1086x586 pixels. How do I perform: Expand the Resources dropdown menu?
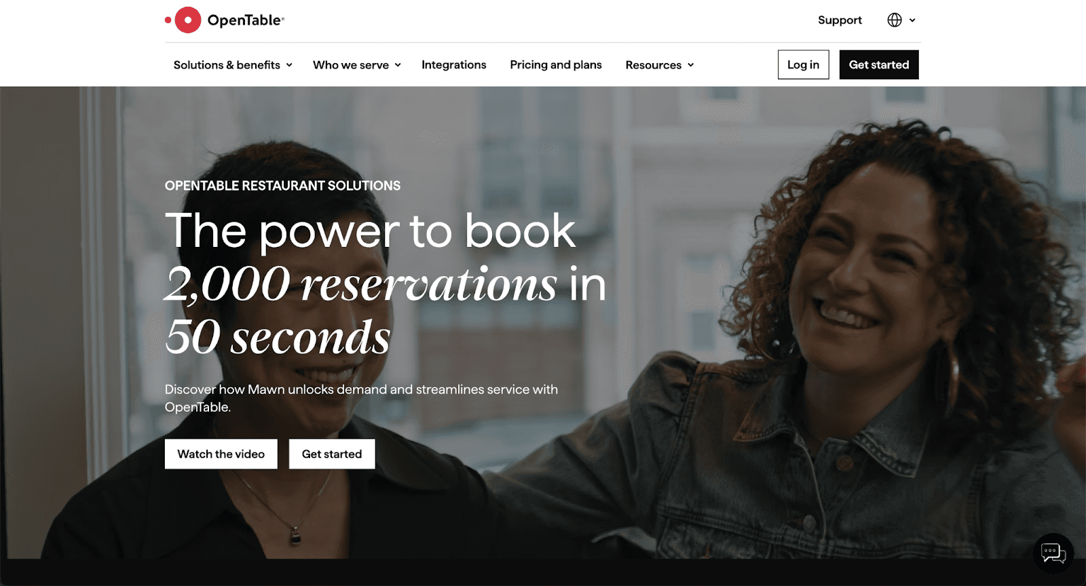pos(660,65)
